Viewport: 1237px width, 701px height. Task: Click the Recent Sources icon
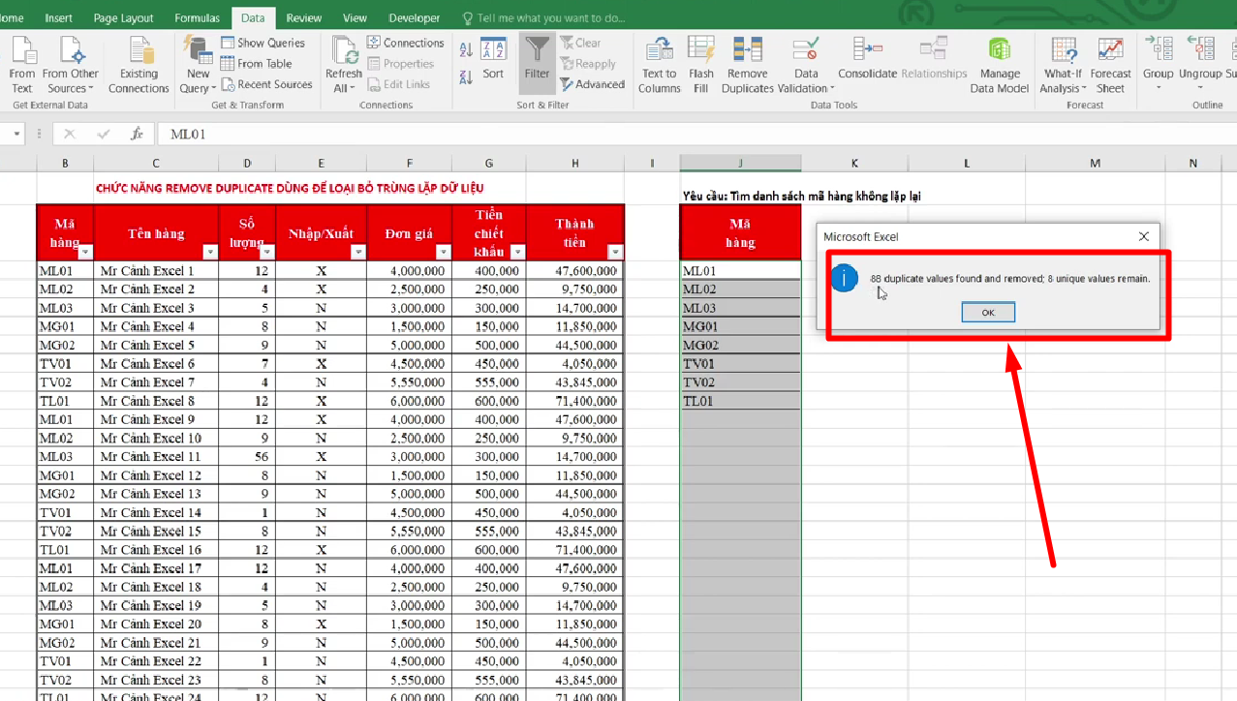tap(267, 84)
